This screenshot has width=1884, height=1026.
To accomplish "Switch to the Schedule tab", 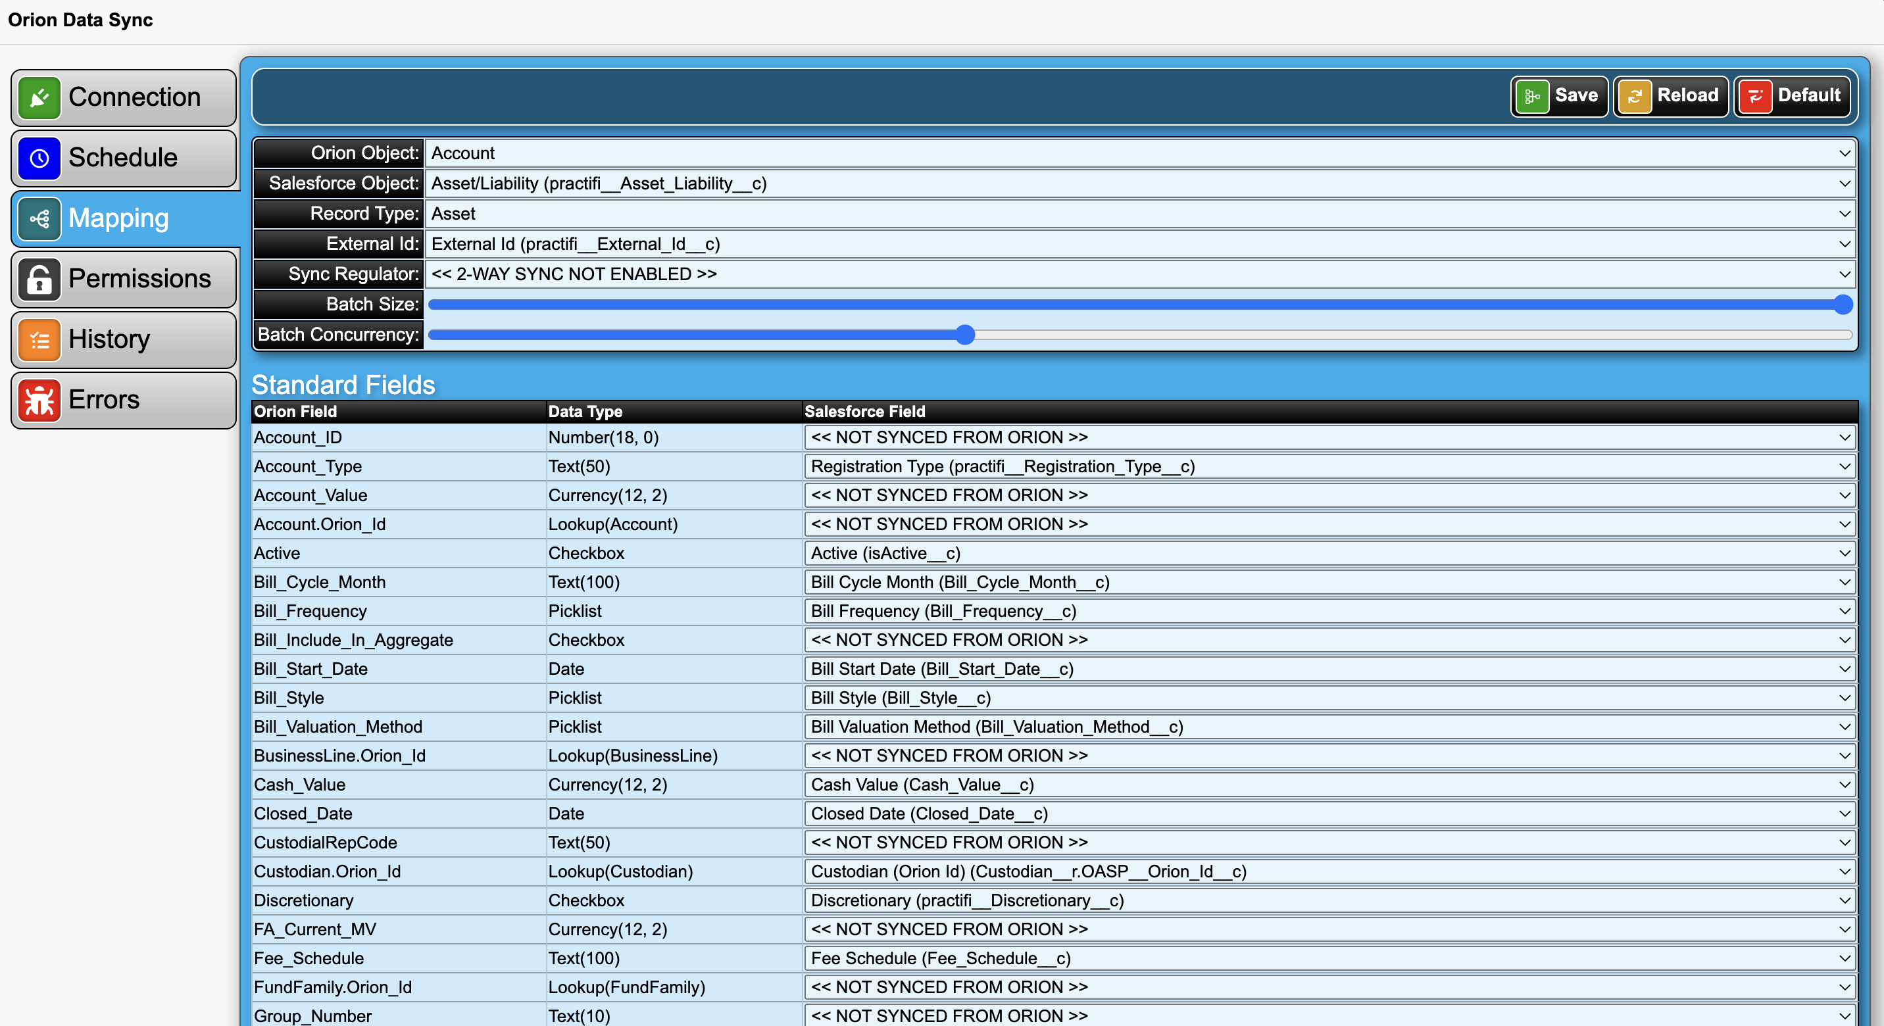I will pos(124,158).
